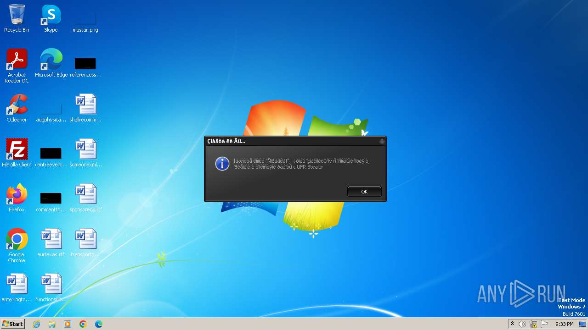Image resolution: width=588 pixels, height=330 pixels.
Task: Open Windows Media Player from taskbar
Action: coord(68,324)
